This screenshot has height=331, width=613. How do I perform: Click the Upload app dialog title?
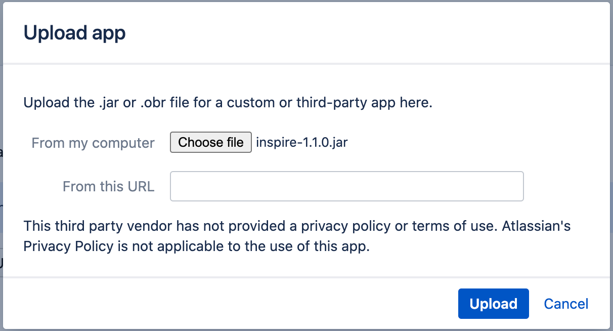tap(75, 32)
